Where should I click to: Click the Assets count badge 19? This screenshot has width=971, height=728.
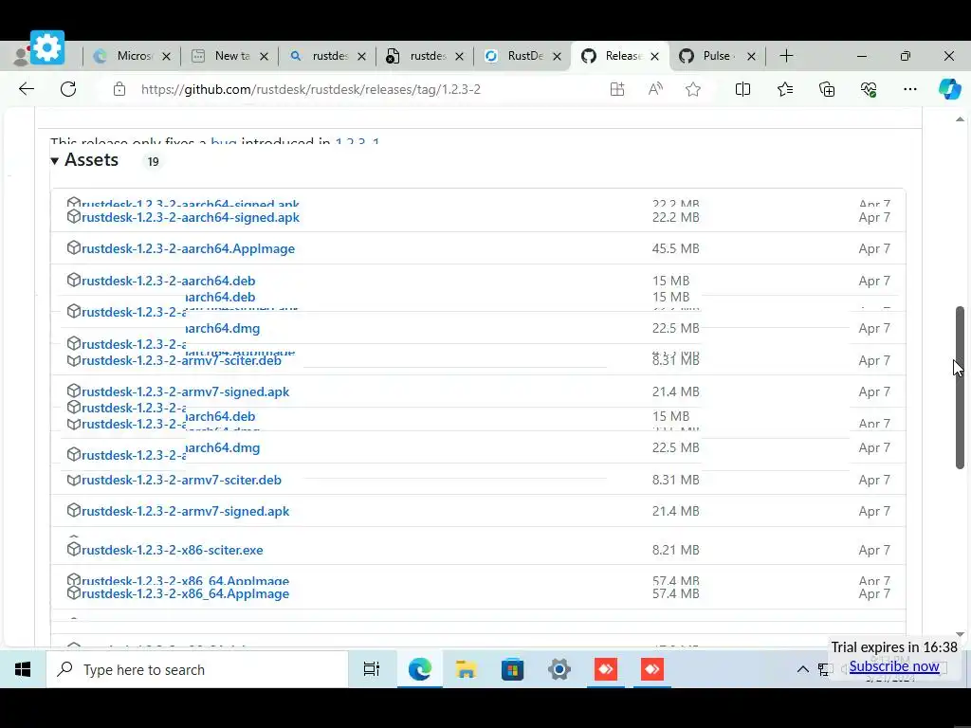click(x=153, y=161)
